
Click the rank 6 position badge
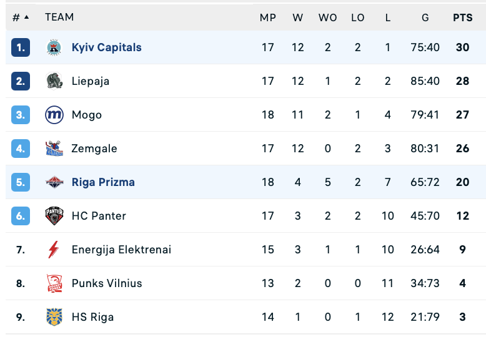[x=21, y=216]
